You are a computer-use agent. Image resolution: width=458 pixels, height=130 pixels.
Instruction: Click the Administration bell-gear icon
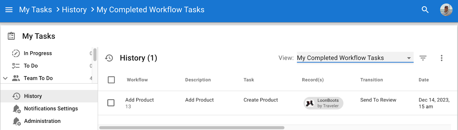pos(17,121)
